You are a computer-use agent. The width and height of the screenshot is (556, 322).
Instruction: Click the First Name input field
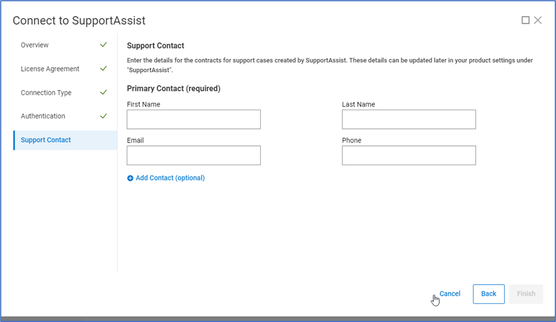pos(194,119)
